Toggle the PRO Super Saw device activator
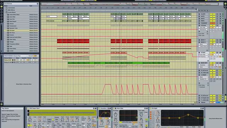Viewport: 227px width, 128px height. click(x=28, y=108)
